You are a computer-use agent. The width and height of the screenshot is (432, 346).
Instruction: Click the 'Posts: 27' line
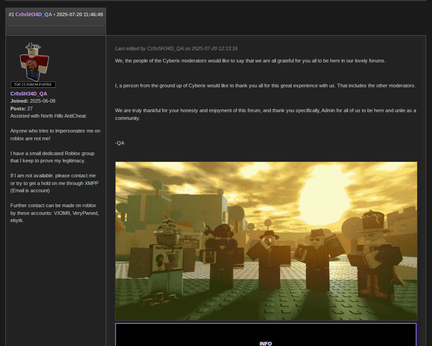click(x=21, y=109)
